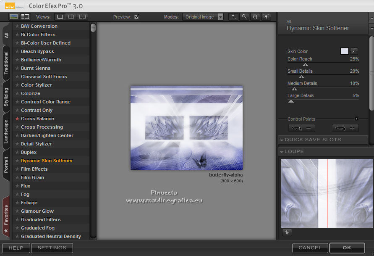
Task: Switch to the Favorites tab
Action: (6, 217)
